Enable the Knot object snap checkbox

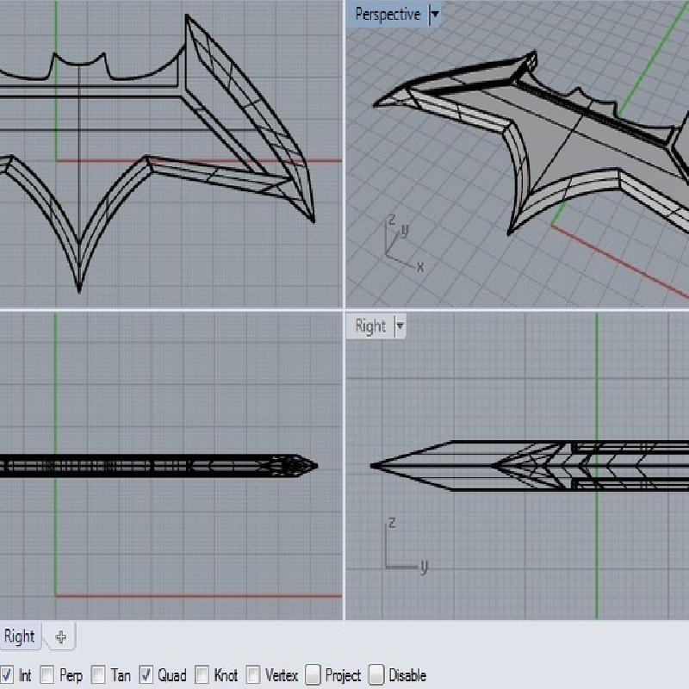(x=202, y=674)
